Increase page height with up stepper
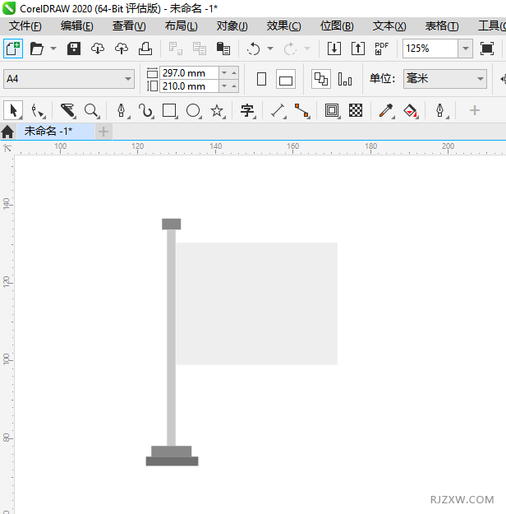The image size is (506, 514). point(234,86)
